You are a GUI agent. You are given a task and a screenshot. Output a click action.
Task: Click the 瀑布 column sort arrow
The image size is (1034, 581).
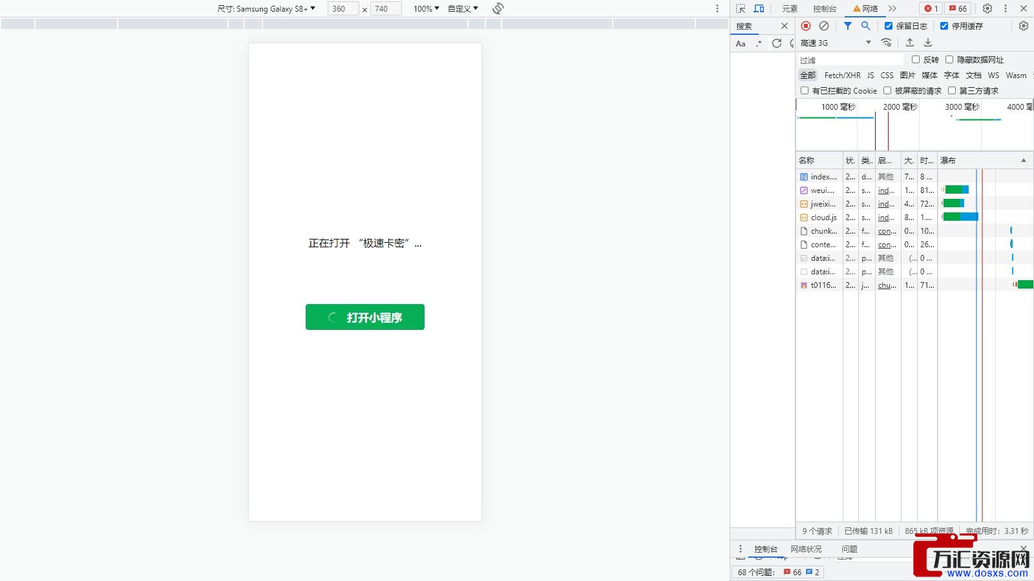(1023, 160)
